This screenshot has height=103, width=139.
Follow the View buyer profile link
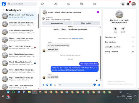[77, 39]
